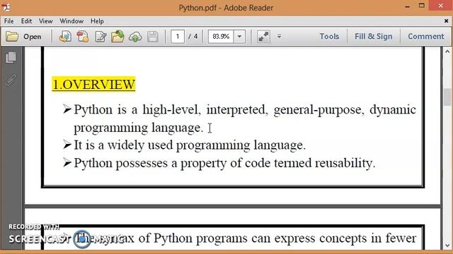Screen dimensions: 453x254
Task: Click the Open folder icon
Action: pyautogui.click(x=12, y=37)
